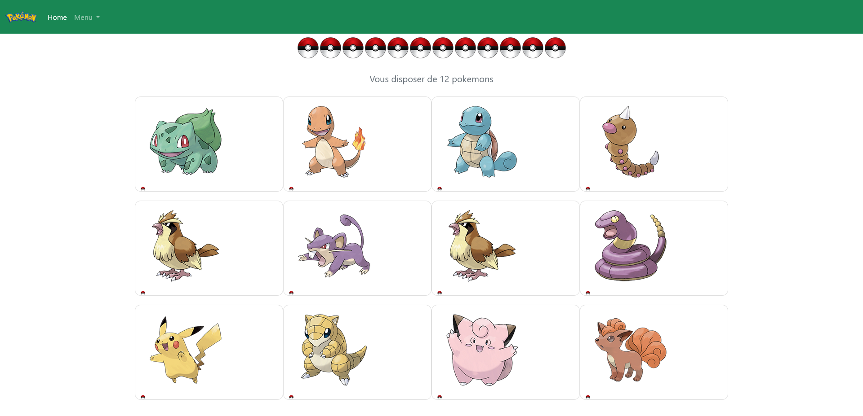Click small Pokéball under Bulbasaur card
Screen dimensions: 863x416
pyautogui.click(x=143, y=188)
